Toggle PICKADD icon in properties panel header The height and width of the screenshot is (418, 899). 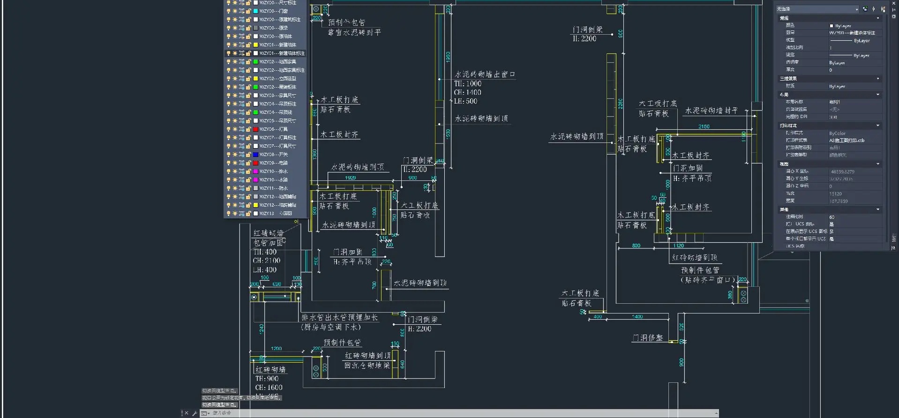tap(865, 9)
